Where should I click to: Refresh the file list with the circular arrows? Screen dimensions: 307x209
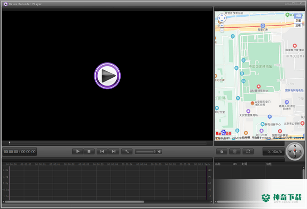248,152
